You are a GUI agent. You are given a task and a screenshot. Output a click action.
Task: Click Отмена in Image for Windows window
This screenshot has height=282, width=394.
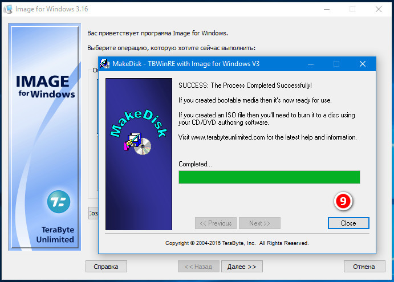click(364, 267)
